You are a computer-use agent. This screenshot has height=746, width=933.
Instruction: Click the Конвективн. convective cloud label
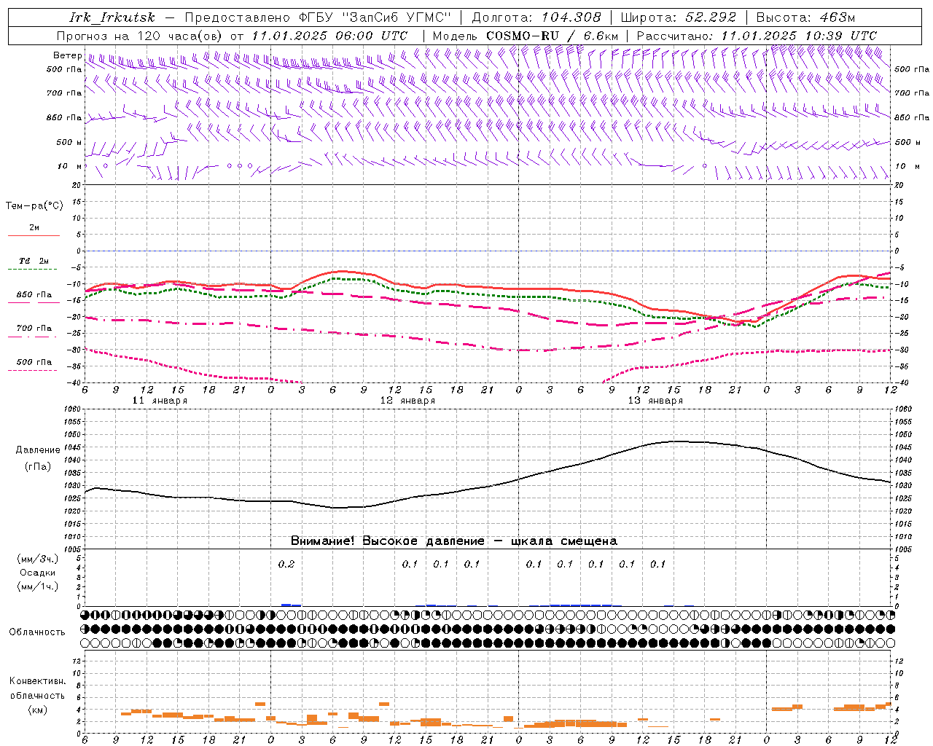click(x=37, y=681)
